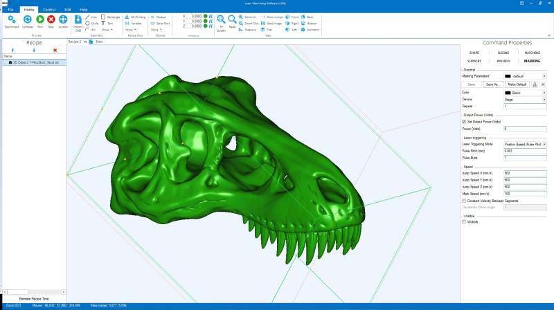Uncheck Set Output Power (Volts)
This screenshot has height=310, width=554.
[464, 121]
